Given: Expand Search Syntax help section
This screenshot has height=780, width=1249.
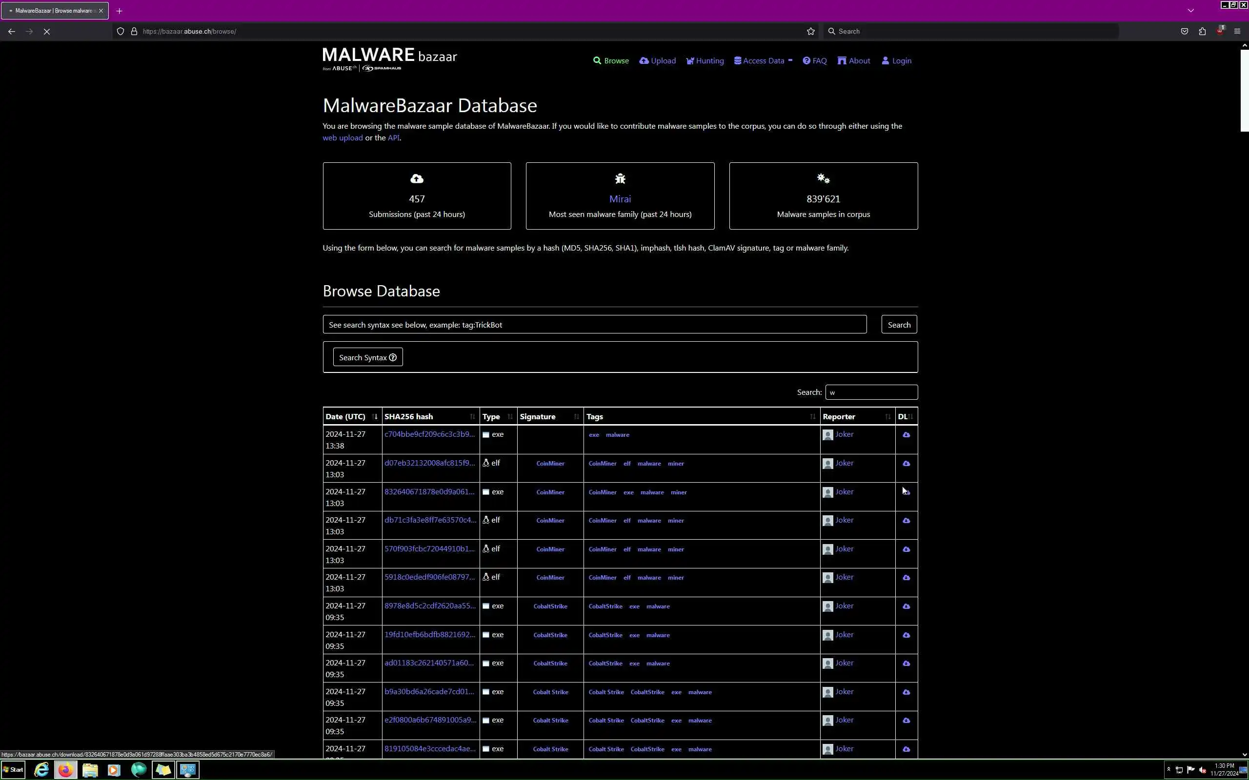Looking at the screenshot, I should tap(367, 357).
